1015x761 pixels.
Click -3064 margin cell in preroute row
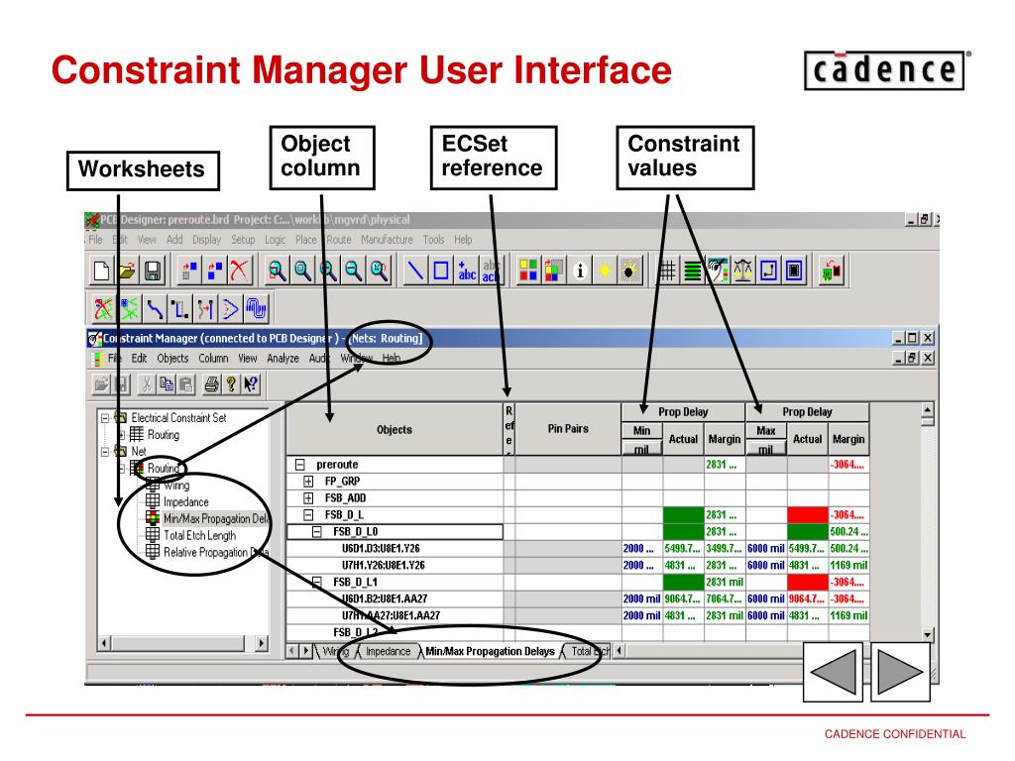tap(848, 465)
